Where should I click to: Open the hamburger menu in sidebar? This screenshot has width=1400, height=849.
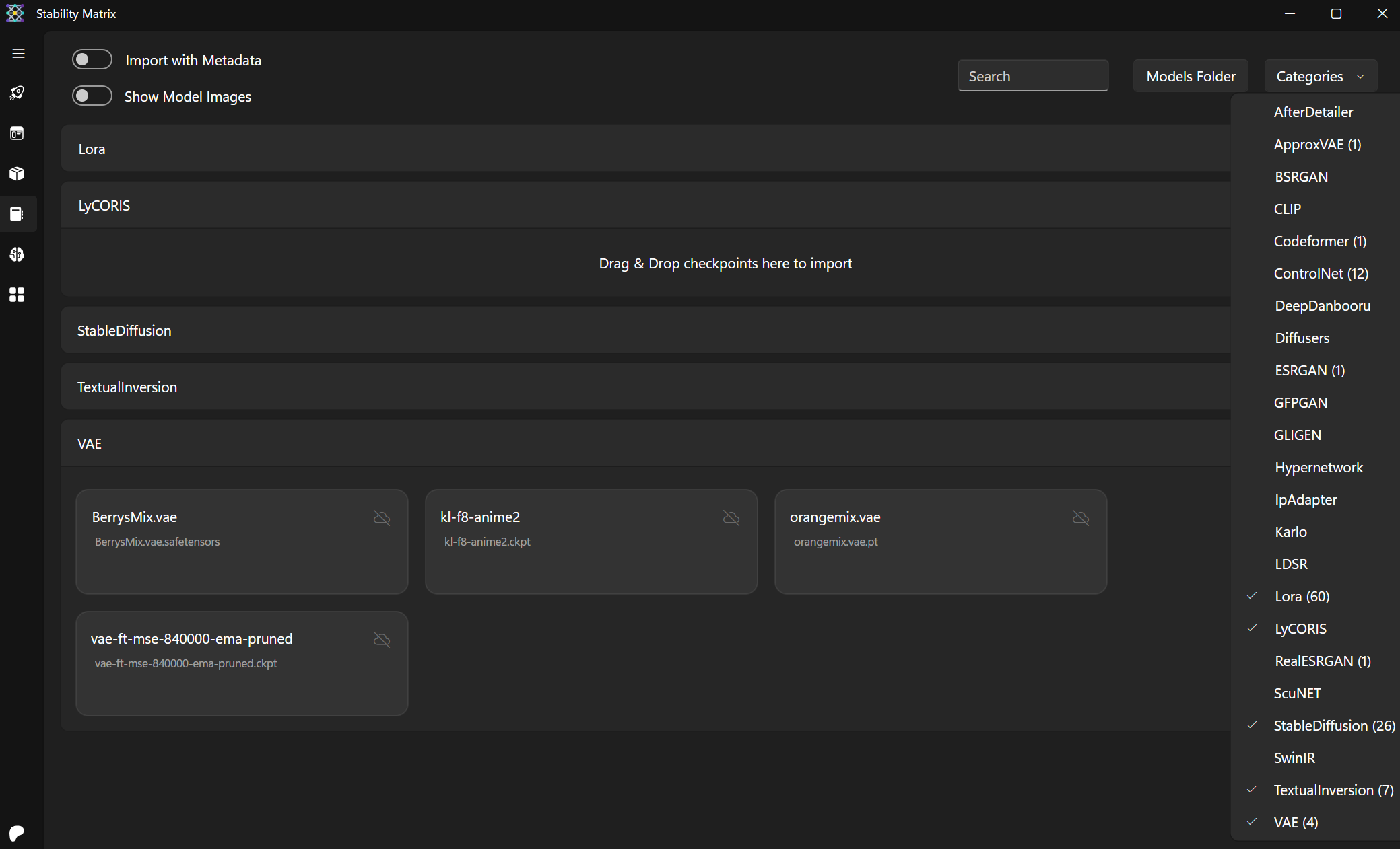[18, 53]
